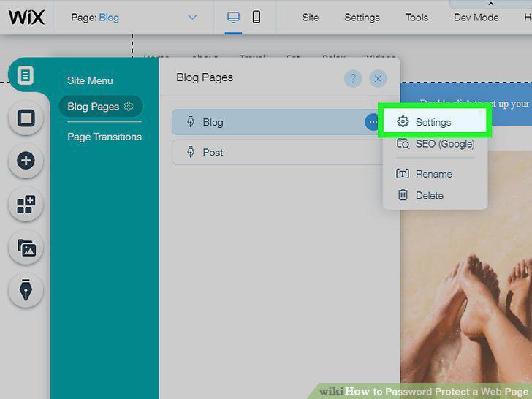Open the Page: Blog dropdown chevron
532x399 pixels.
(192, 17)
